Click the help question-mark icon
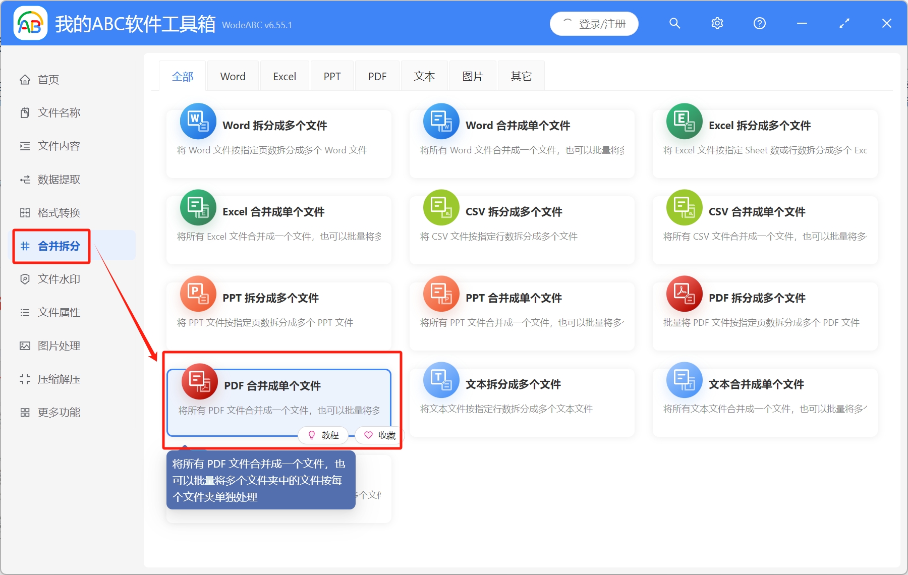Viewport: 908px width, 575px height. [759, 23]
